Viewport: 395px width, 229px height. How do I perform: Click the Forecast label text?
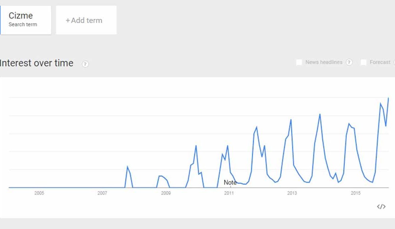click(380, 62)
